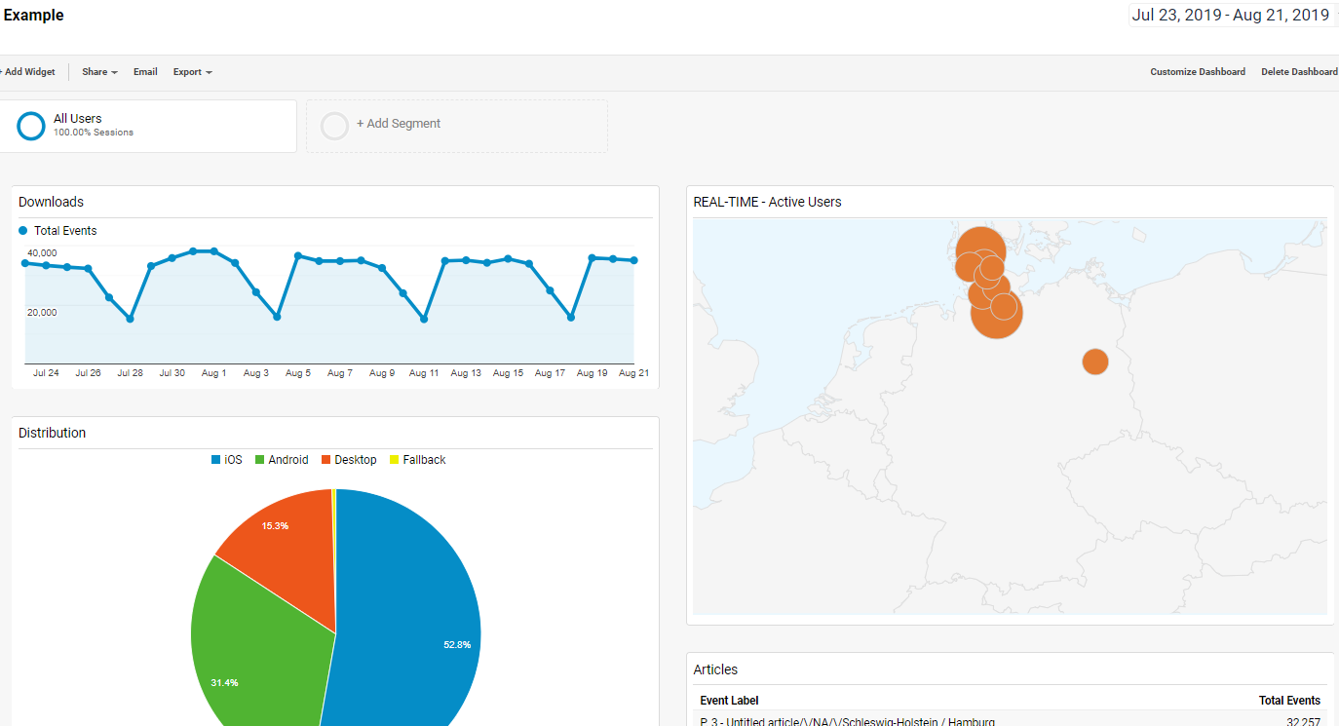This screenshot has width=1339, height=726.
Task: Click Add Segment placeholder
Action: coord(457,126)
